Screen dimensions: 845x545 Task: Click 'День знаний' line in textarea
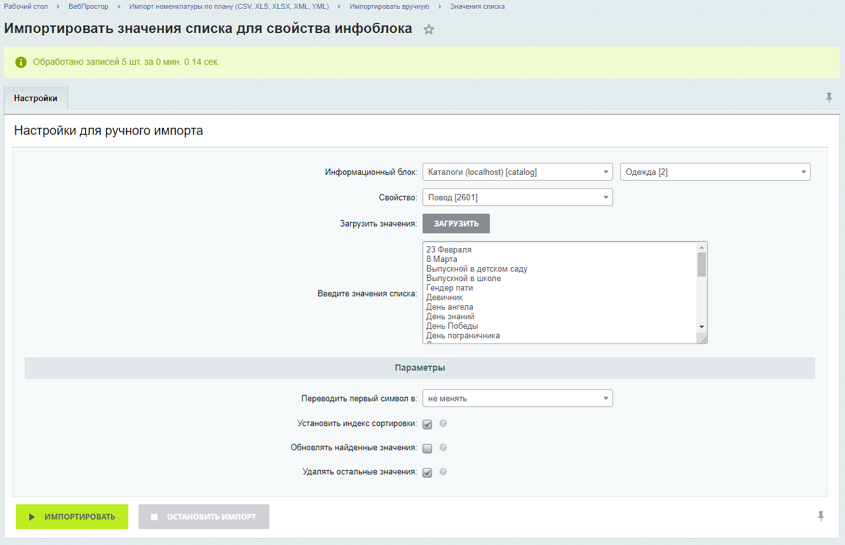pos(450,317)
